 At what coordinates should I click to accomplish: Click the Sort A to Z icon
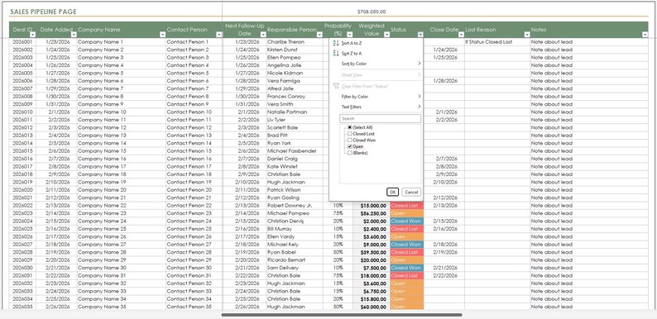pos(336,43)
